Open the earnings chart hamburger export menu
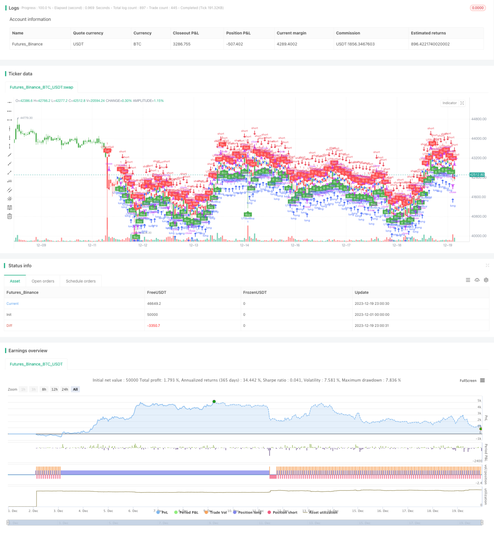This screenshot has height=534, width=494. point(482,380)
